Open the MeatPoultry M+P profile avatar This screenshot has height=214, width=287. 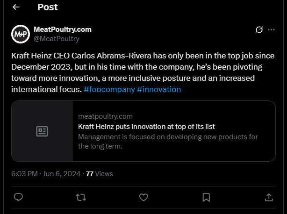(21, 34)
